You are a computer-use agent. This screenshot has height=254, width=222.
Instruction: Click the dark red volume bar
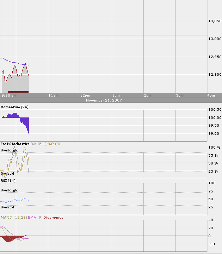tap(18, 92)
